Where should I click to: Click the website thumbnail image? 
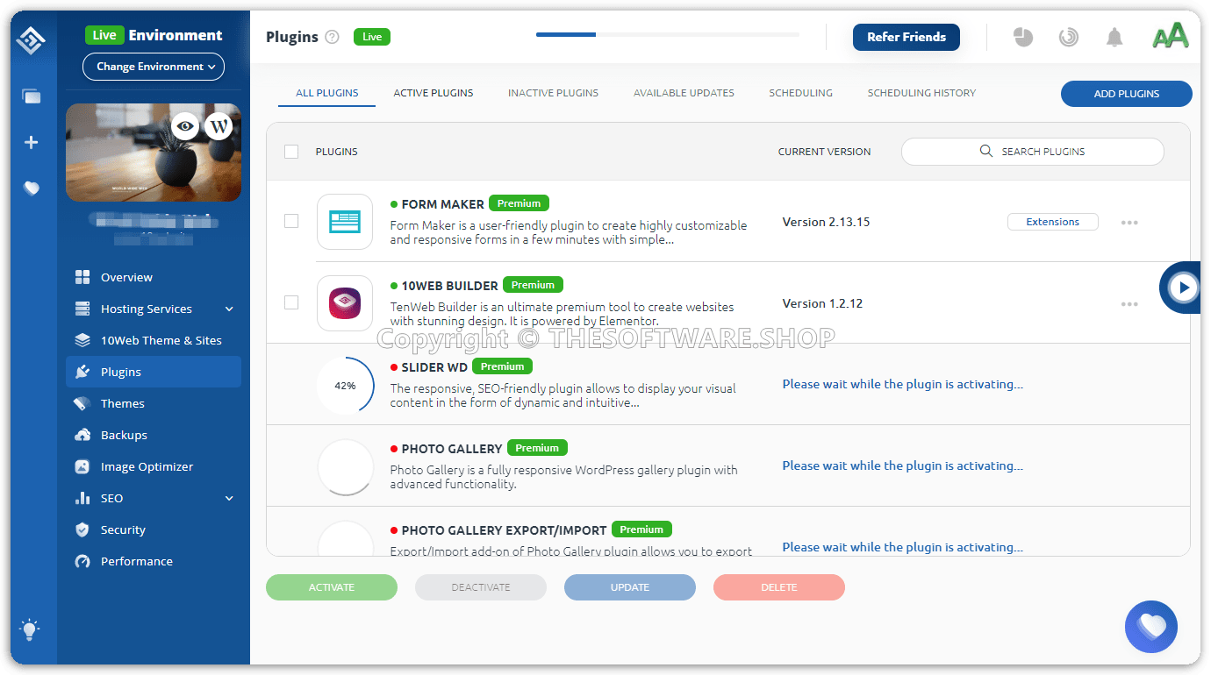154,153
